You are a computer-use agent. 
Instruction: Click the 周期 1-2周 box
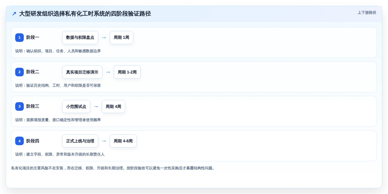pyautogui.click(x=127, y=72)
